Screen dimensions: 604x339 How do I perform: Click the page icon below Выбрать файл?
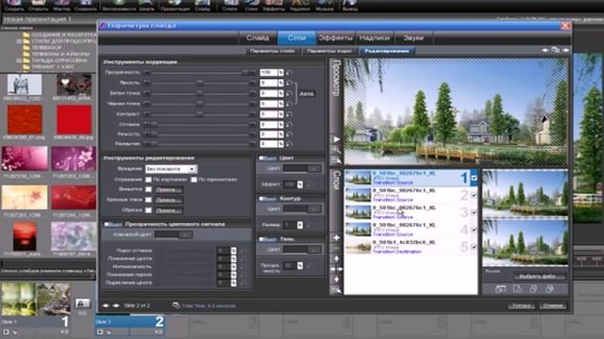click(517, 289)
